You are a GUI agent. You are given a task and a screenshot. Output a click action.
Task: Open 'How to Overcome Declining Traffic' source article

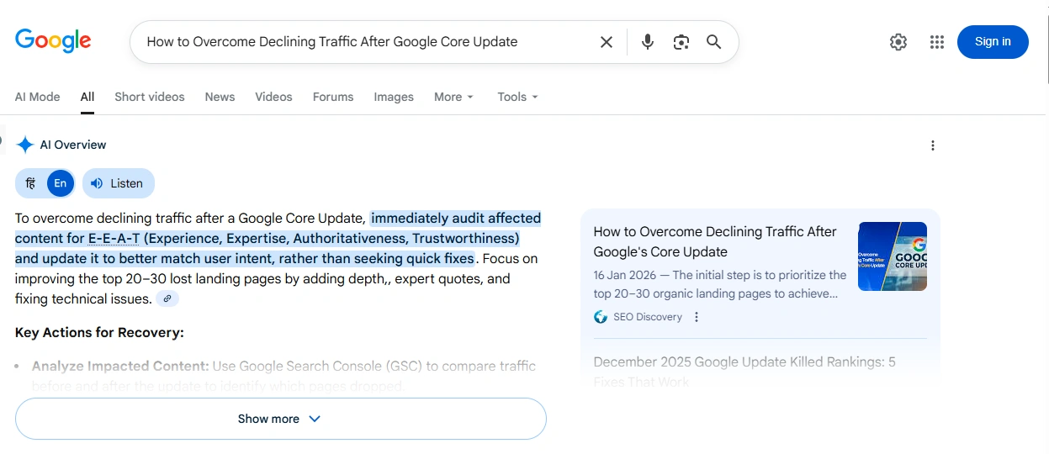point(715,242)
